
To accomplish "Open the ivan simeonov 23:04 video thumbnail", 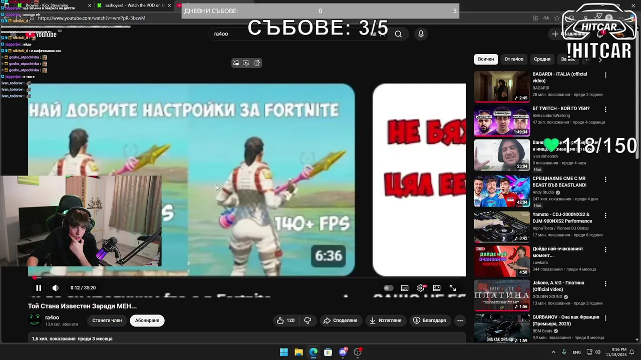I will 502,155.
